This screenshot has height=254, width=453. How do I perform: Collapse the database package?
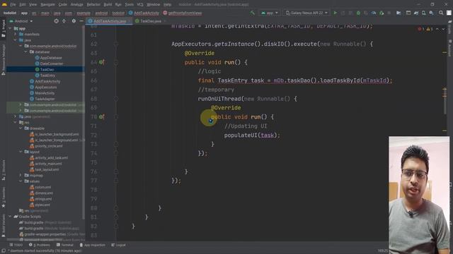[x=25, y=52]
